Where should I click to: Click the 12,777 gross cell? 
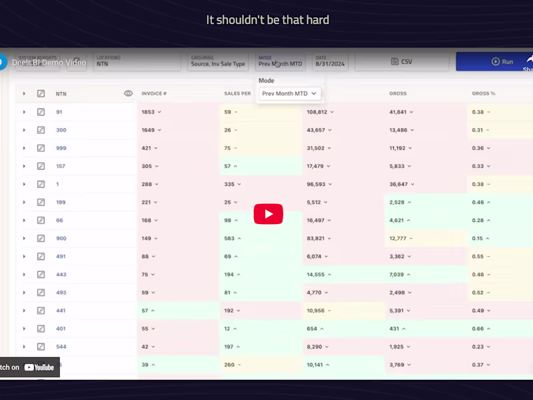coord(426,238)
